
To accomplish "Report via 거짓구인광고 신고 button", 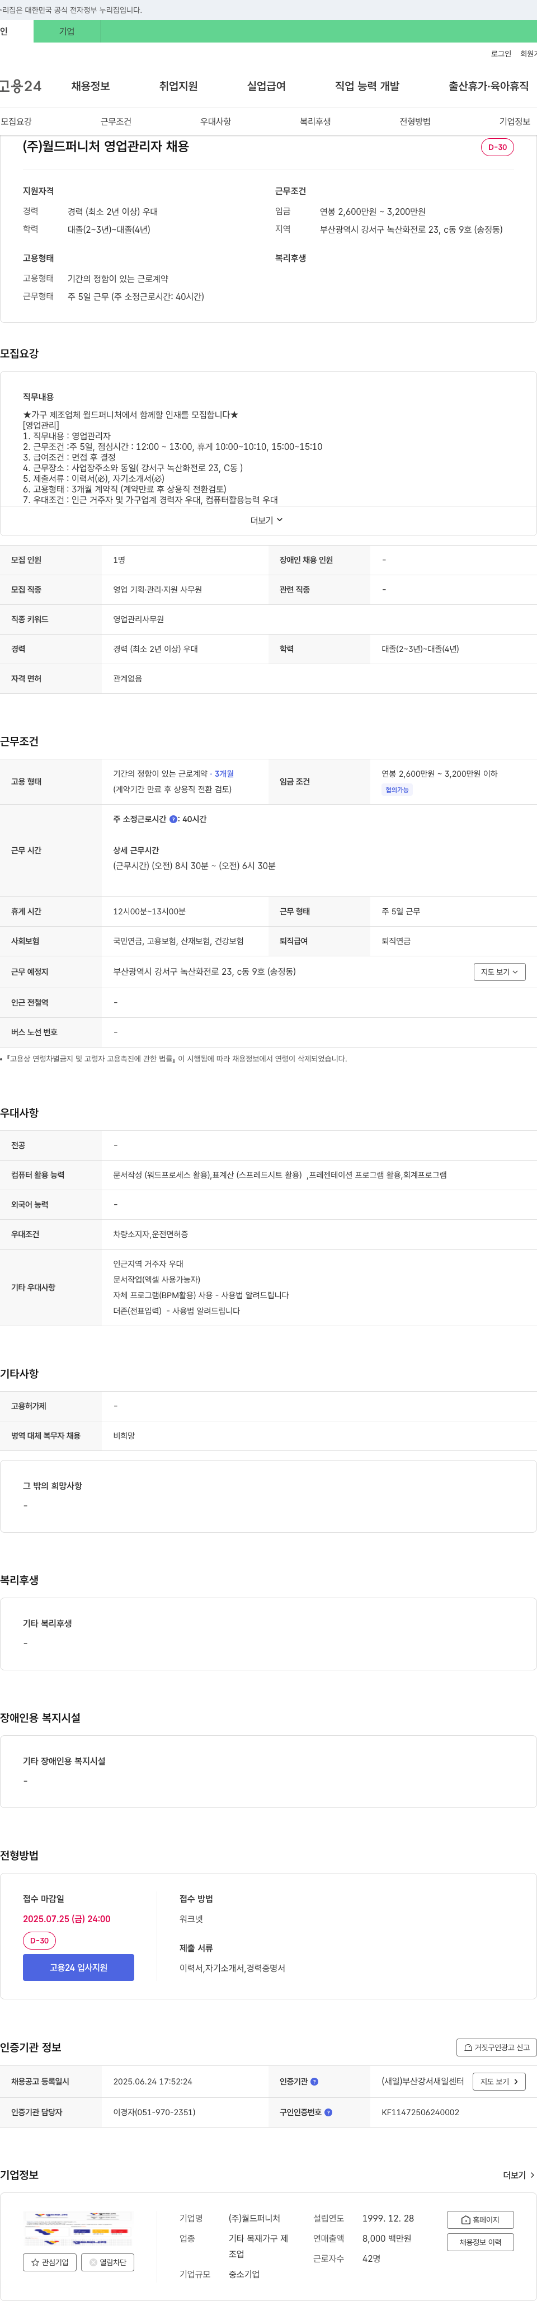I will [x=497, y=2048].
